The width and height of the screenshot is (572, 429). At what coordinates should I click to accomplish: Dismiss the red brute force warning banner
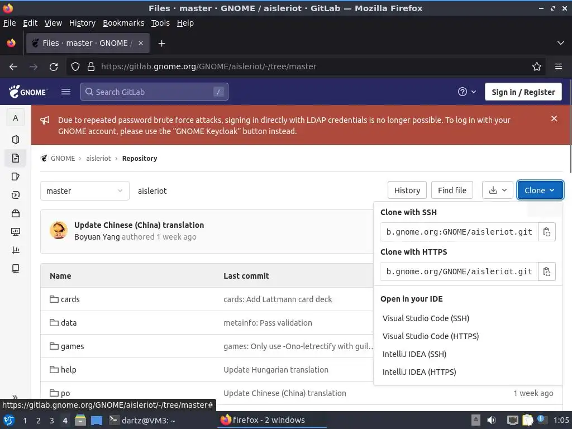pyautogui.click(x=554, y=118)
